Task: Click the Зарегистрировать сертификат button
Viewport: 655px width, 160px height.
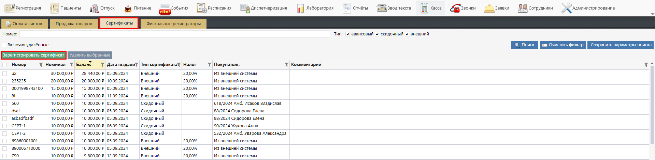Action: click(33, 55)
